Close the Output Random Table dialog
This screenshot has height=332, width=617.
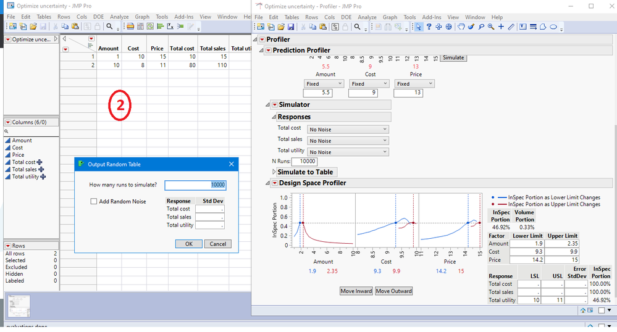[x=232, y=164]
